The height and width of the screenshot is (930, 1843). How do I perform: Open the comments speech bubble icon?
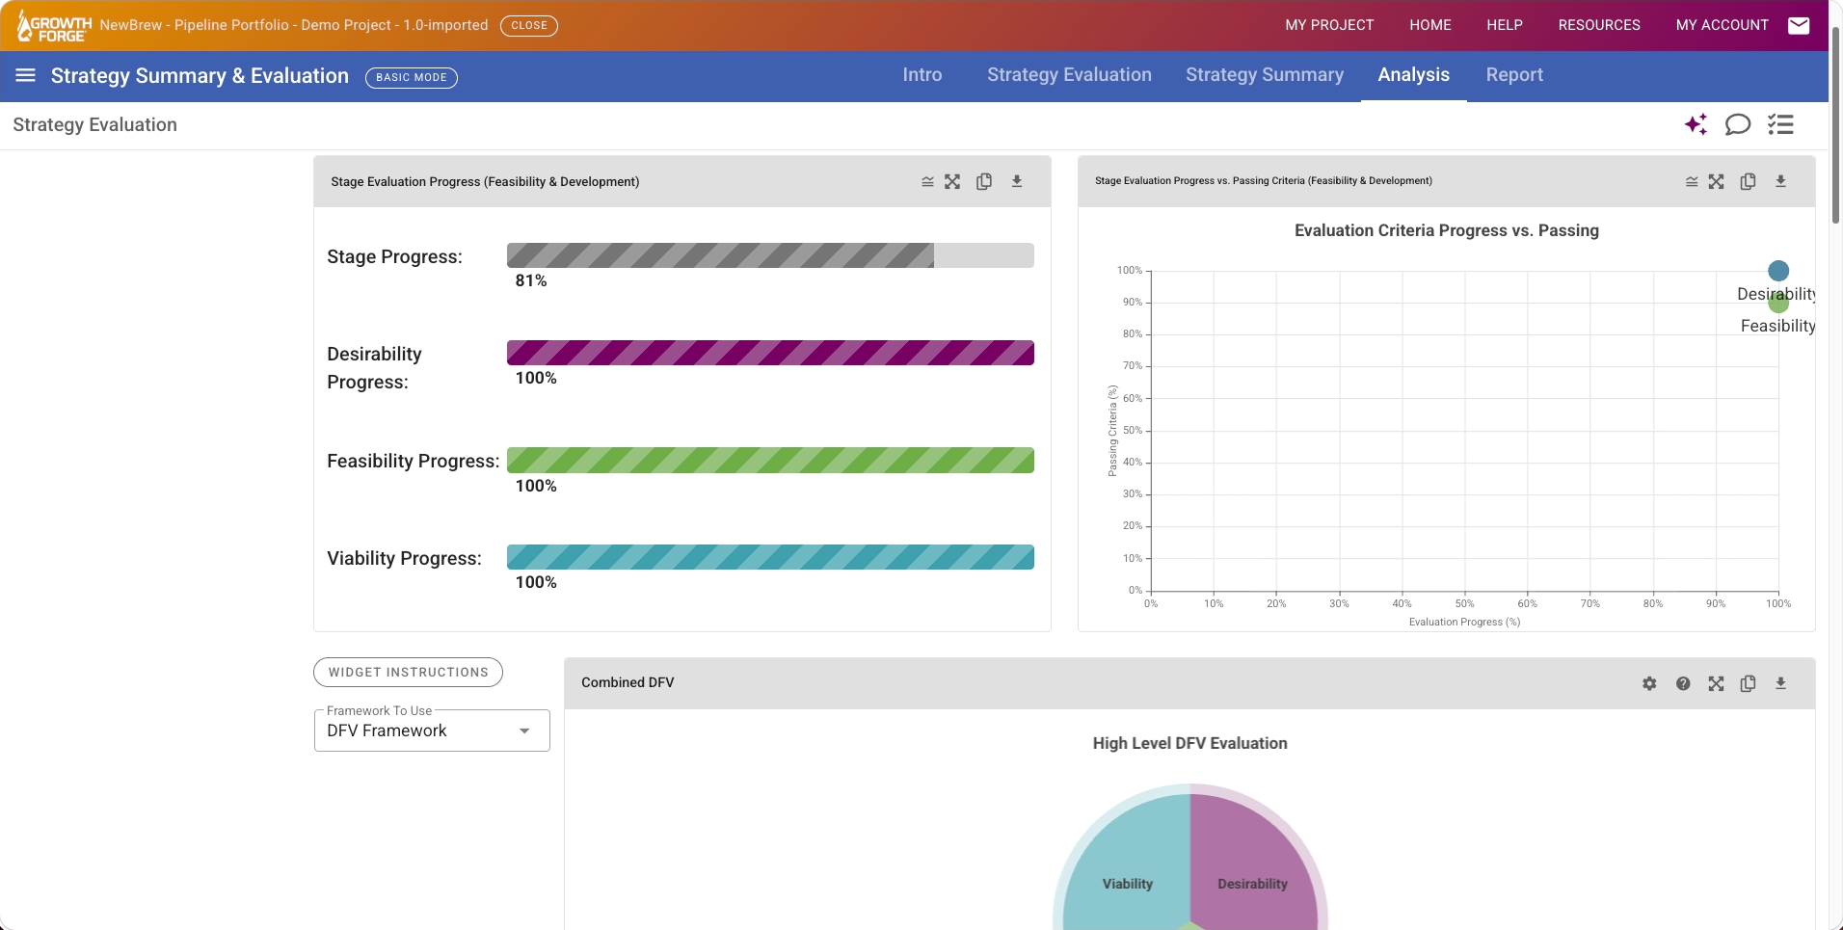[x=1738, y=124]
